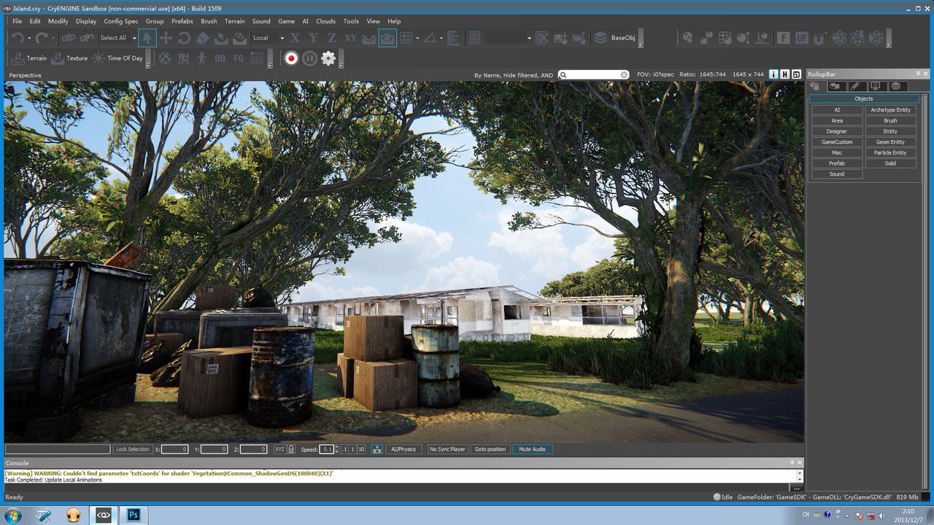Open the Terrain menu
934x525 pixels.
pos(234,21)
